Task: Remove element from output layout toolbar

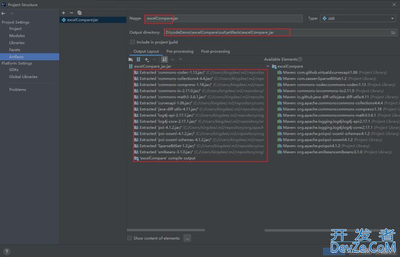Action: tap(154, 59)
